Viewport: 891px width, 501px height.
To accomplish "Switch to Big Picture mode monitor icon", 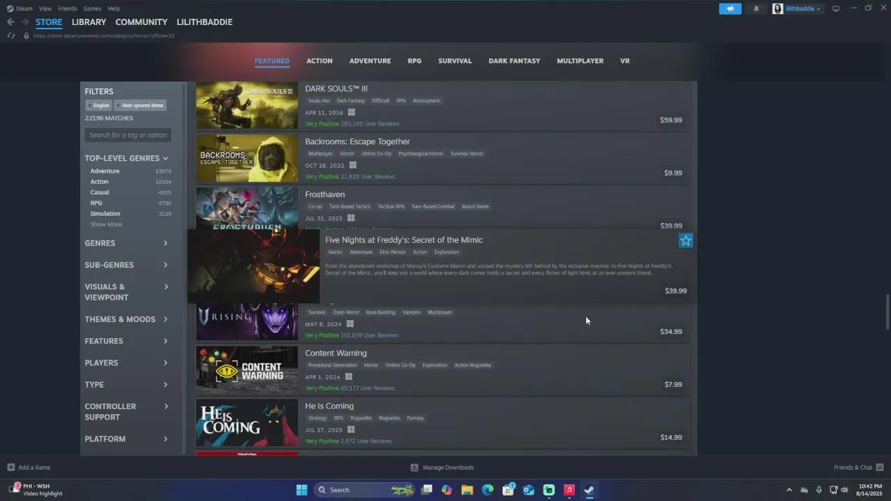I will point(836,8).
